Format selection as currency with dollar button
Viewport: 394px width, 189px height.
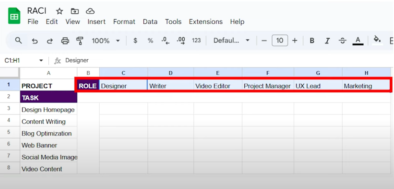(x=135, y=41)
